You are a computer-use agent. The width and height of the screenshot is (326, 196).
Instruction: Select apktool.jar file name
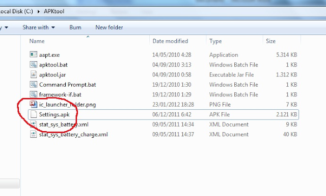[x=52, y=75]
